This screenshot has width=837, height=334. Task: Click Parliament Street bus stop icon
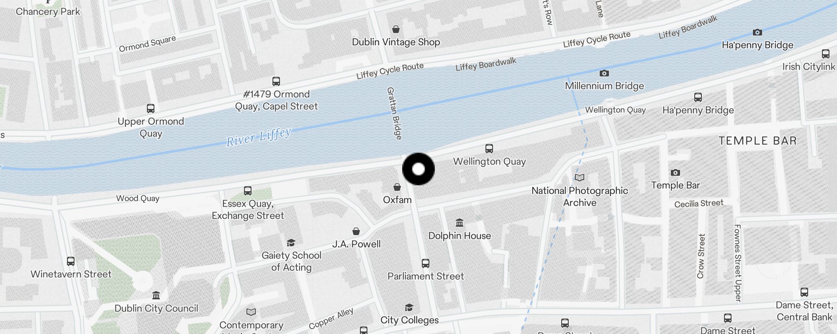tap(426, 263)
